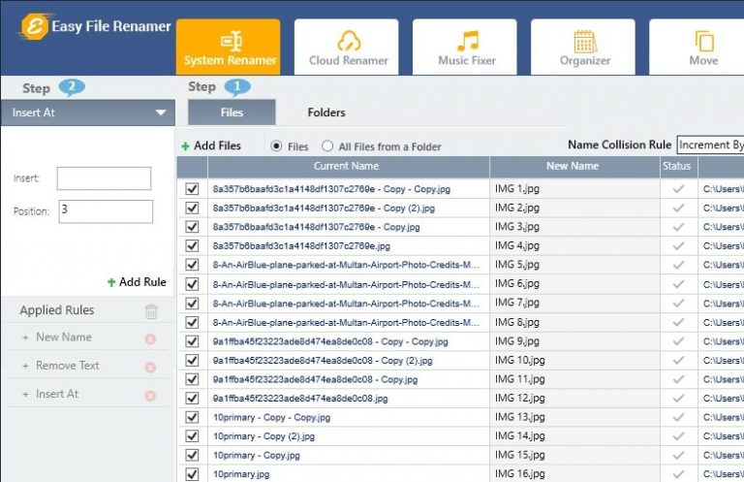Select file 8a357b6baafd3c1a4148df1307c2769e.jpg
Viewport: 744px width, 482px height.
[x=301, y=246]
